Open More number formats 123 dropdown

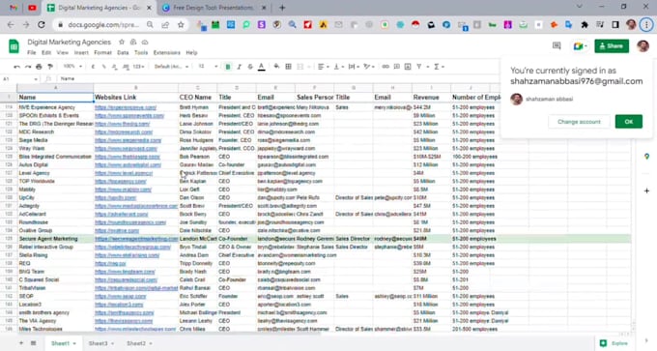138,67
